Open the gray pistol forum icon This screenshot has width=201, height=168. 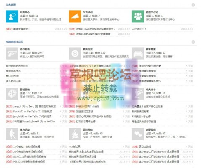point(12,53)
